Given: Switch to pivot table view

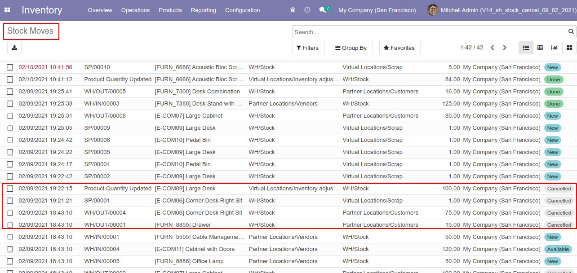Looking at the screenshot, I should pos(540,48).
